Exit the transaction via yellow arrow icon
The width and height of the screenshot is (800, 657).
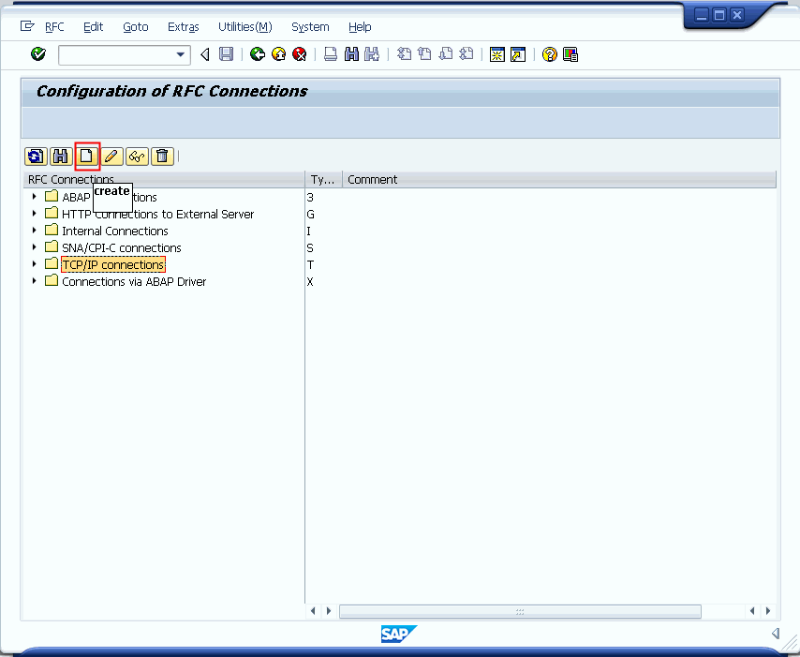[x=277, y=53]
